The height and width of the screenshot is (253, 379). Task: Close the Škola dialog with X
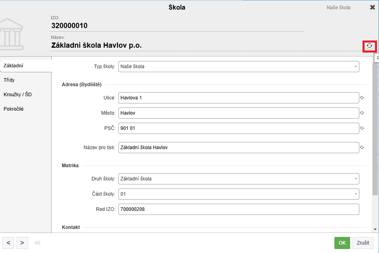tap(372, 8)
